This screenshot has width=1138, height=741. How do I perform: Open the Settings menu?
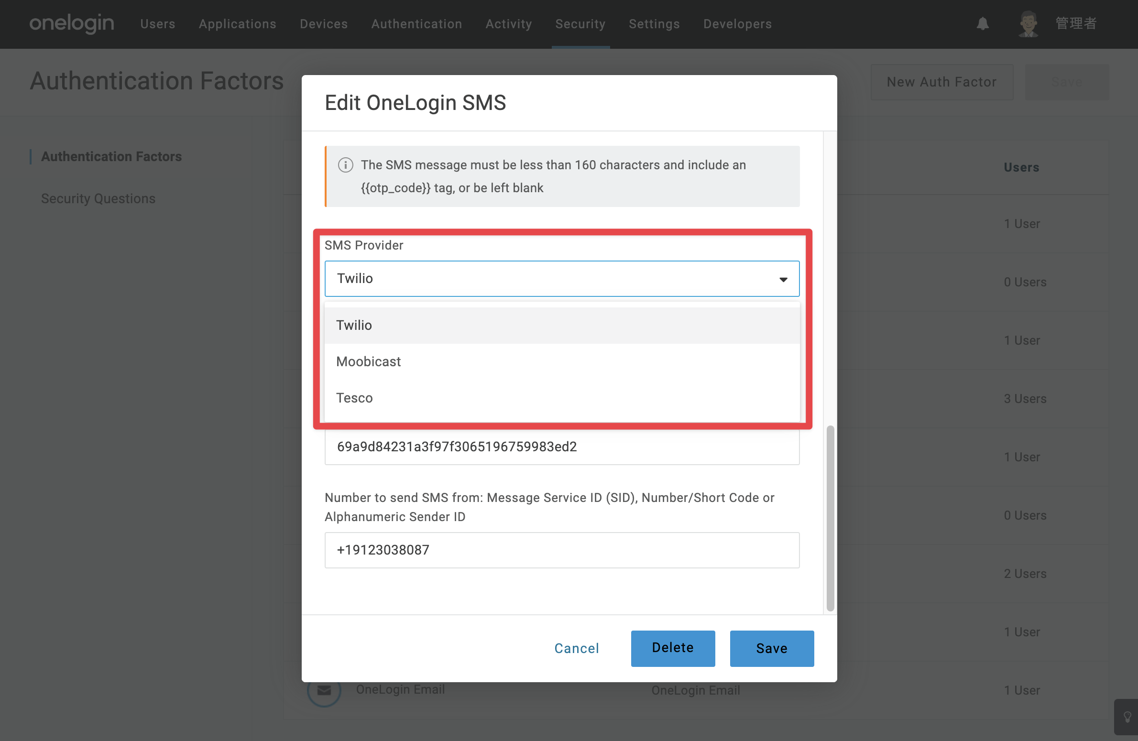tap(654, 24)
